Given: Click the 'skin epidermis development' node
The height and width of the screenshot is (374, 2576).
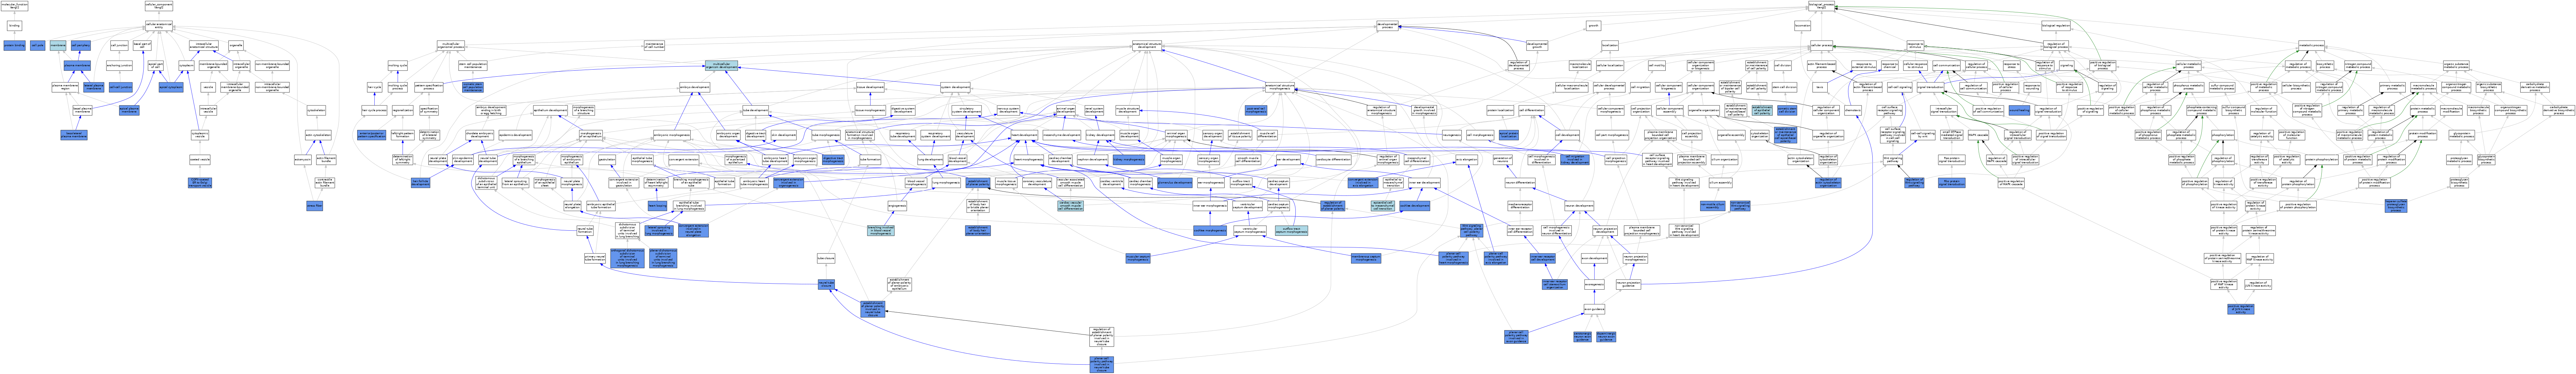Looking at the screenshot, I should point(463,160).
